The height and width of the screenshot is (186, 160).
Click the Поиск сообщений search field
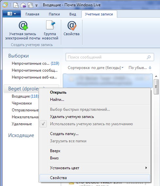click(110, 57)
